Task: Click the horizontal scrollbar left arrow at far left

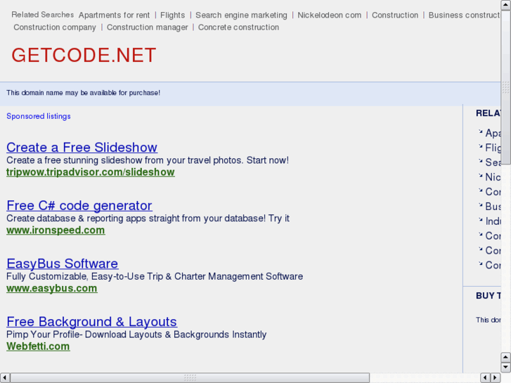Action: (x=4, y=378)
